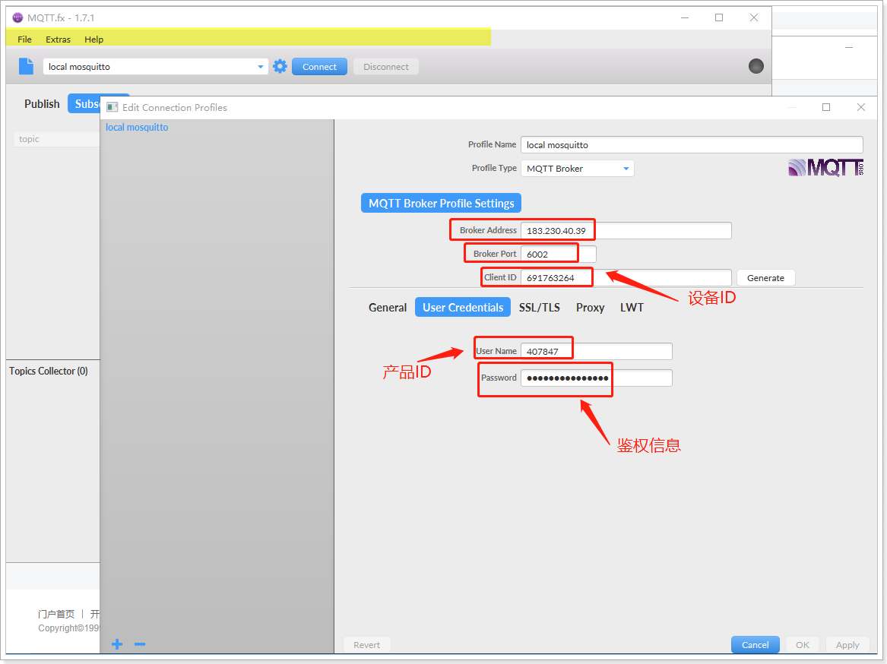Click the MQTT Broker Profile Settings header
887x664 pixels.
coord(442,203)
